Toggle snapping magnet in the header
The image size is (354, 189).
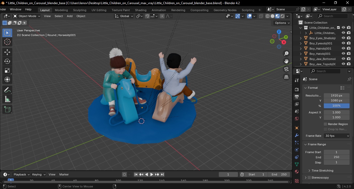click(x=147, y=16)
